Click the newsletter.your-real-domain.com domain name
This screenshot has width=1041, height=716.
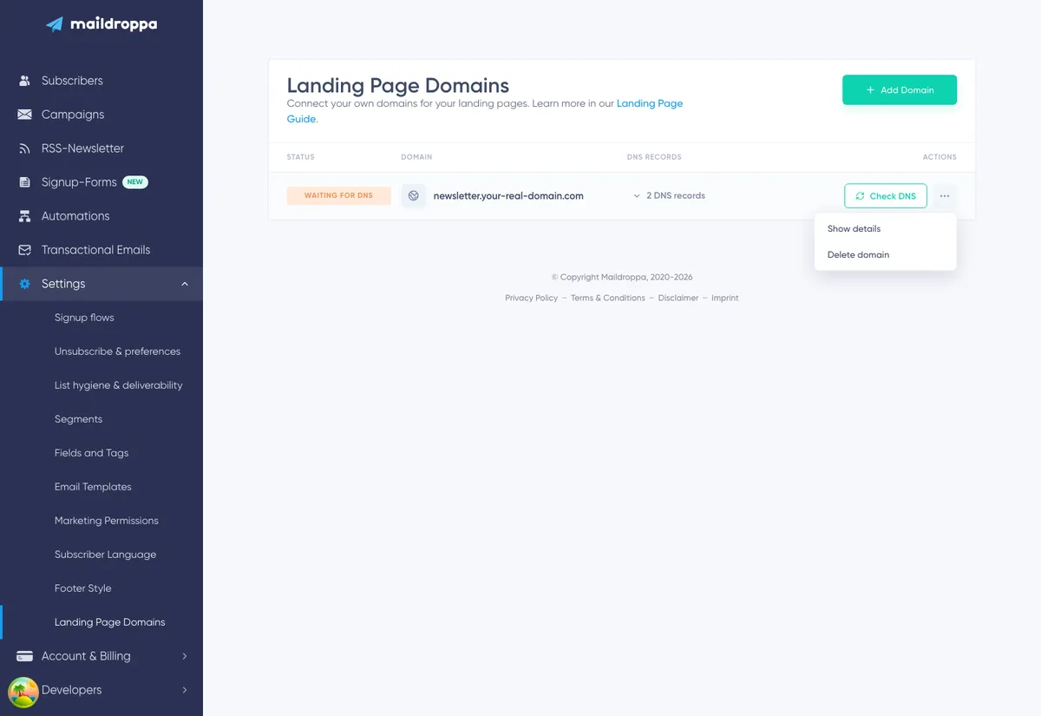(508, 196)
